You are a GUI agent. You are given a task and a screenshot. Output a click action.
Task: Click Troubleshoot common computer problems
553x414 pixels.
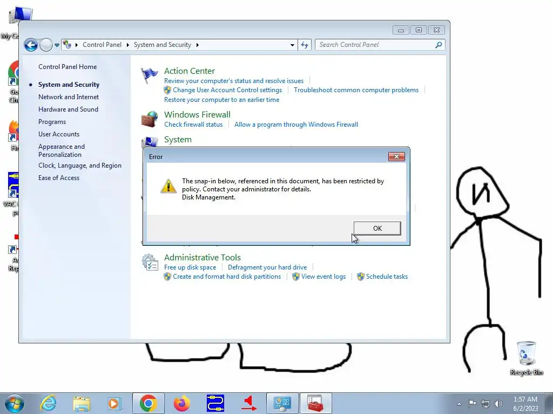pyautogui.click(x=356, y=90)
